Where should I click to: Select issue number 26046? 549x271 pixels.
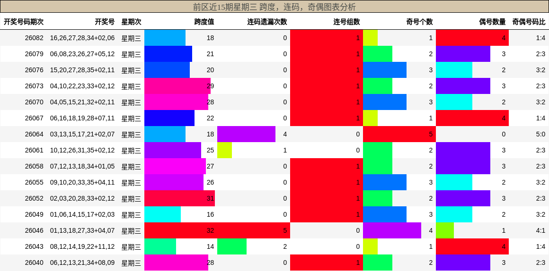pyautogui.click(x=34, y=230)
